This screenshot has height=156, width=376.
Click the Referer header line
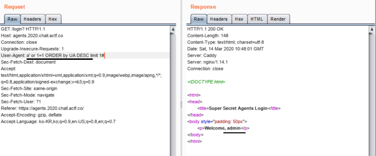pyautogui.click(x=42, y=108)
